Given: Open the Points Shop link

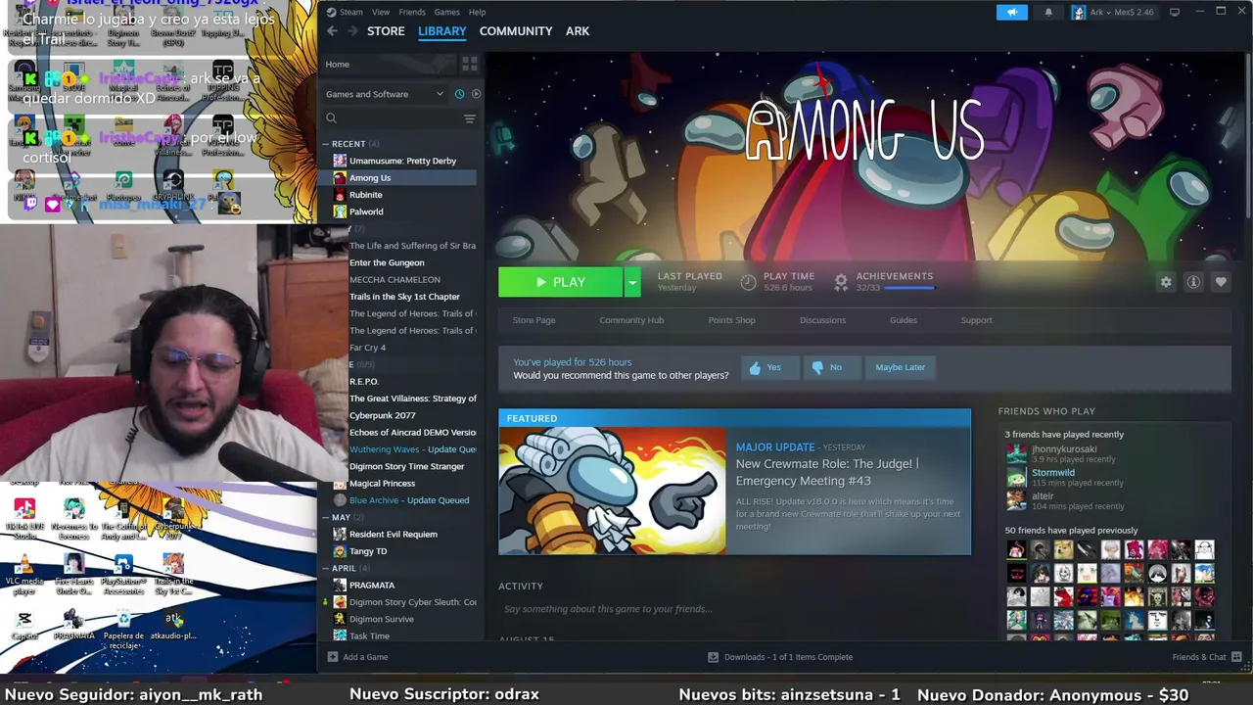Looking at the screenshot, I should pyautogui.click(x=731, y=320).
